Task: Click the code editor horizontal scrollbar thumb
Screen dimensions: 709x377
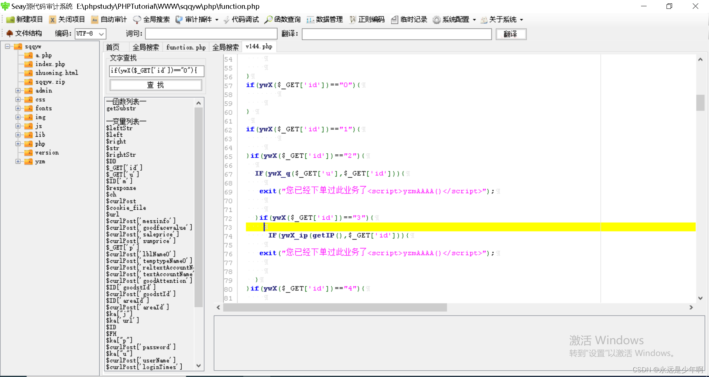Action: [335, 307]
